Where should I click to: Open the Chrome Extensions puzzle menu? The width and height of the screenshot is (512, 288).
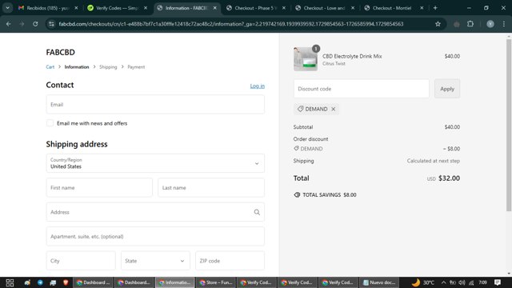click(470, 24)
